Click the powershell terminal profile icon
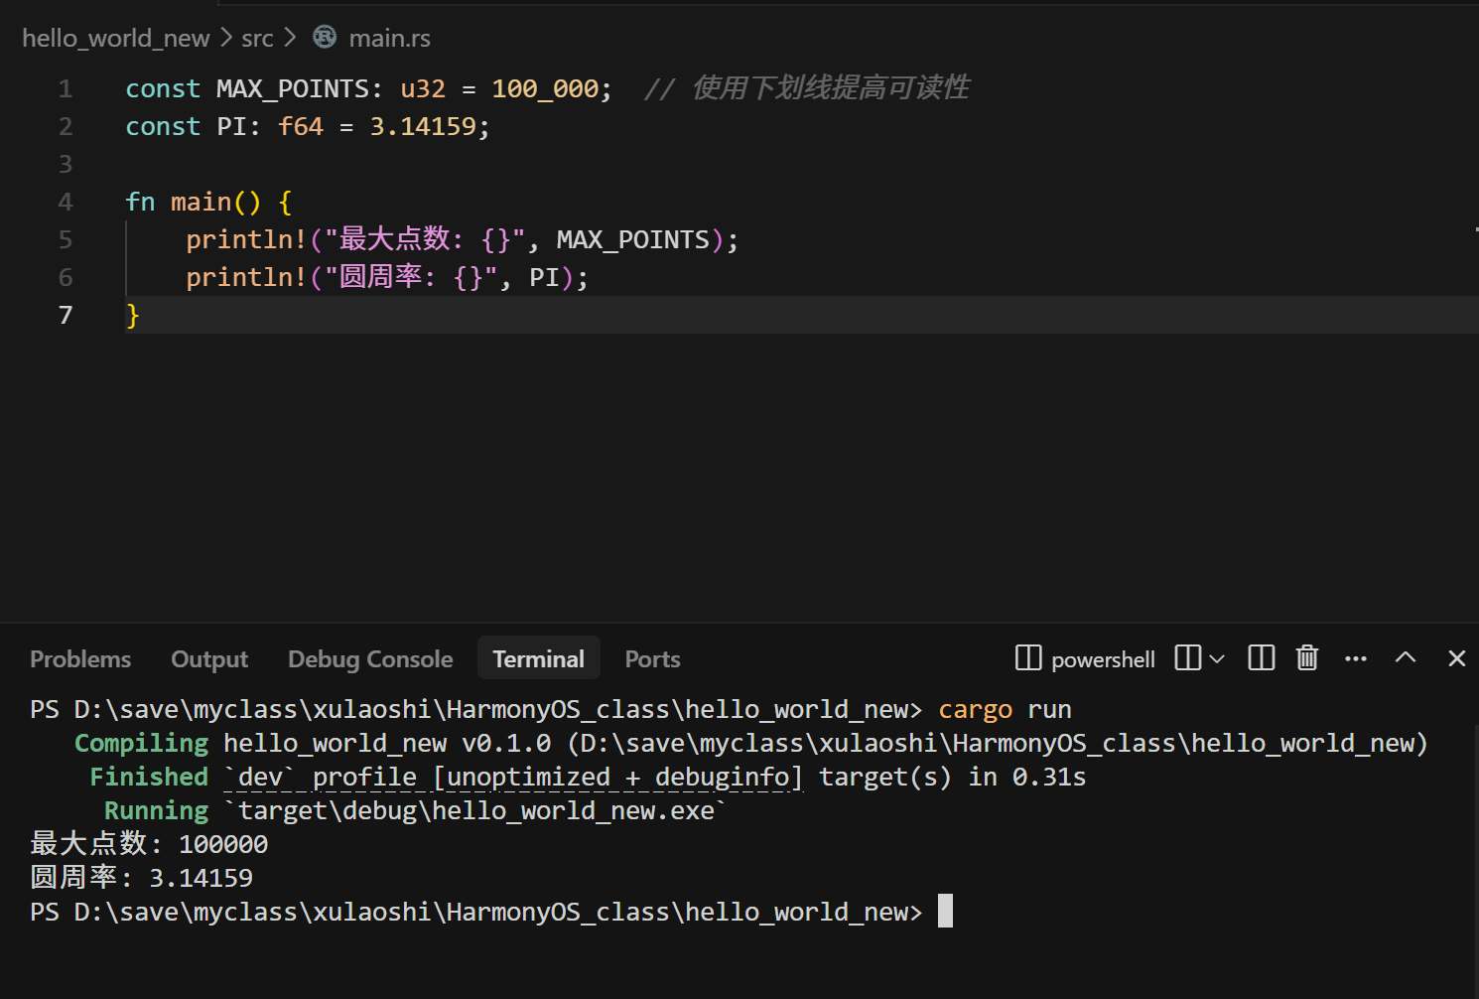Image resolution: width=1479 pixels, height=999 pixels. [x=1028, y=658]
